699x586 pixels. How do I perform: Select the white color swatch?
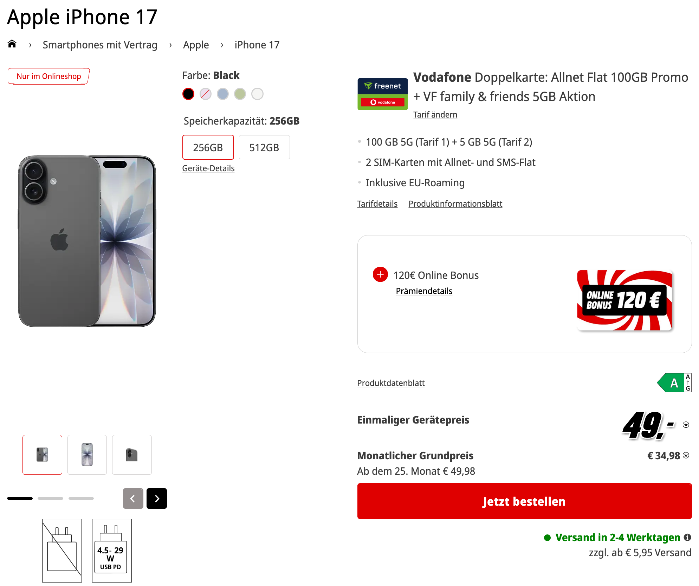[x=257, y=94]
